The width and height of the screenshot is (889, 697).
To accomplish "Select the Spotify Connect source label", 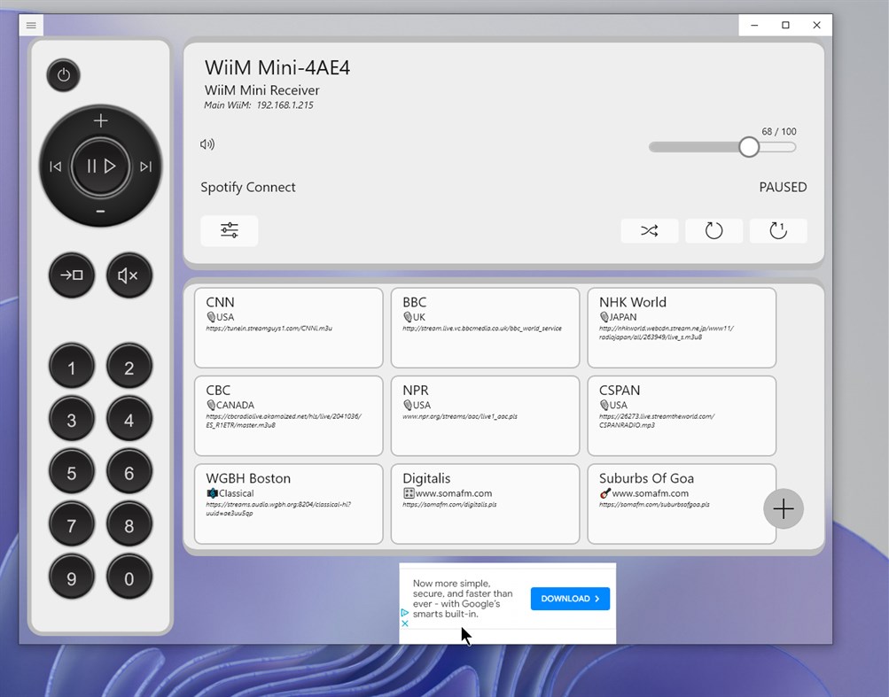I will [247, 187].
